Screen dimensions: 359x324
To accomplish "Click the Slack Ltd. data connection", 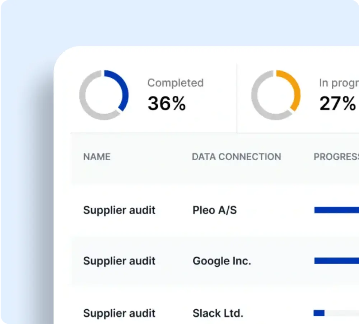I will pos(218,313).
